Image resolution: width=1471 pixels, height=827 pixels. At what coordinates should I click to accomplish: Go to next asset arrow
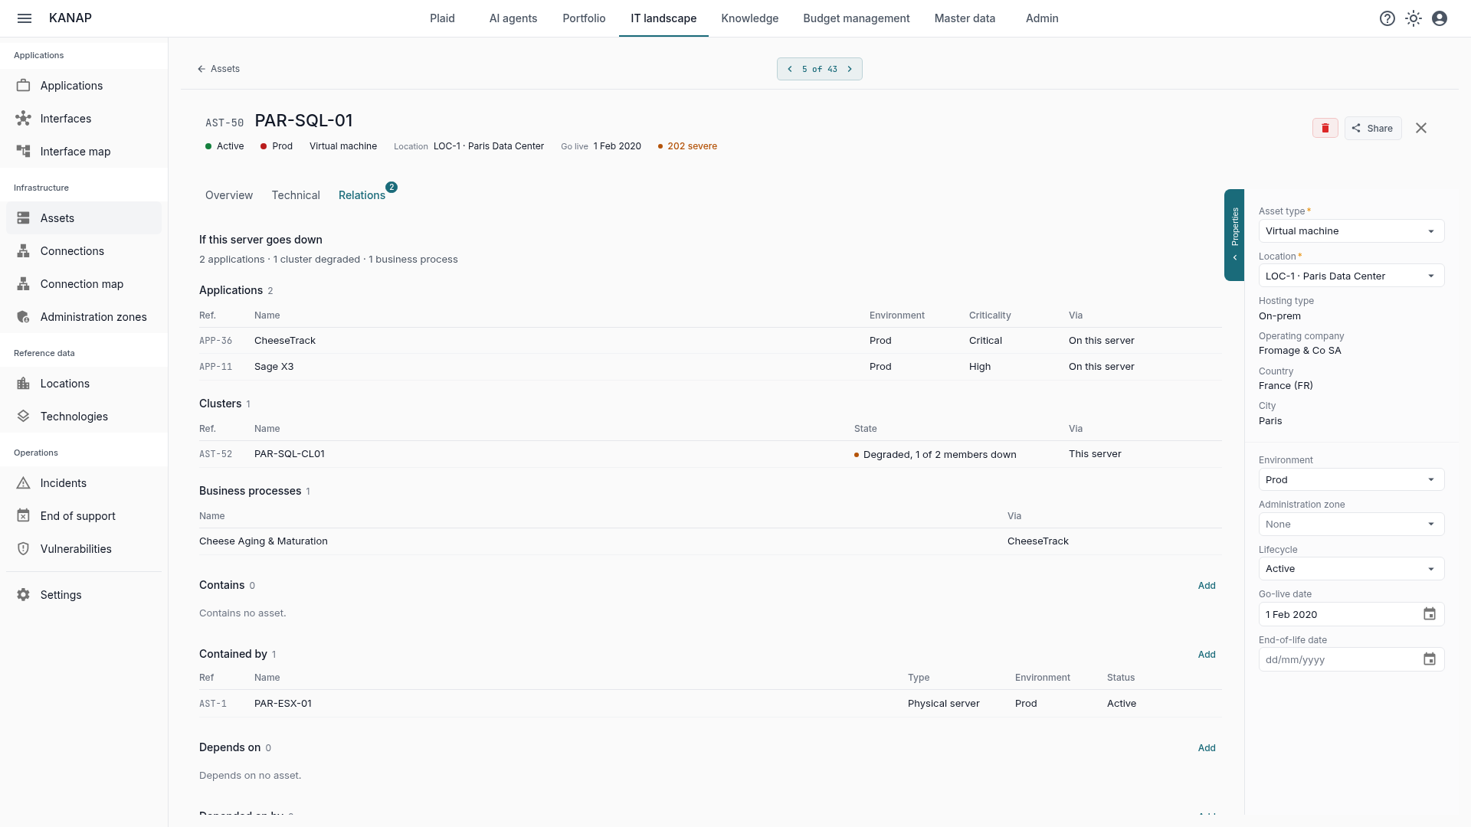[x=850, y=69]
